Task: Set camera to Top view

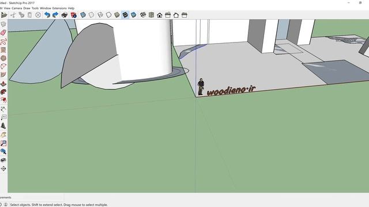Action: 151,15
